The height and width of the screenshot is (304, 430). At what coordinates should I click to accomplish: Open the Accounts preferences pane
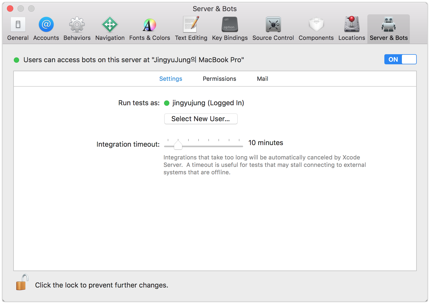46,29
